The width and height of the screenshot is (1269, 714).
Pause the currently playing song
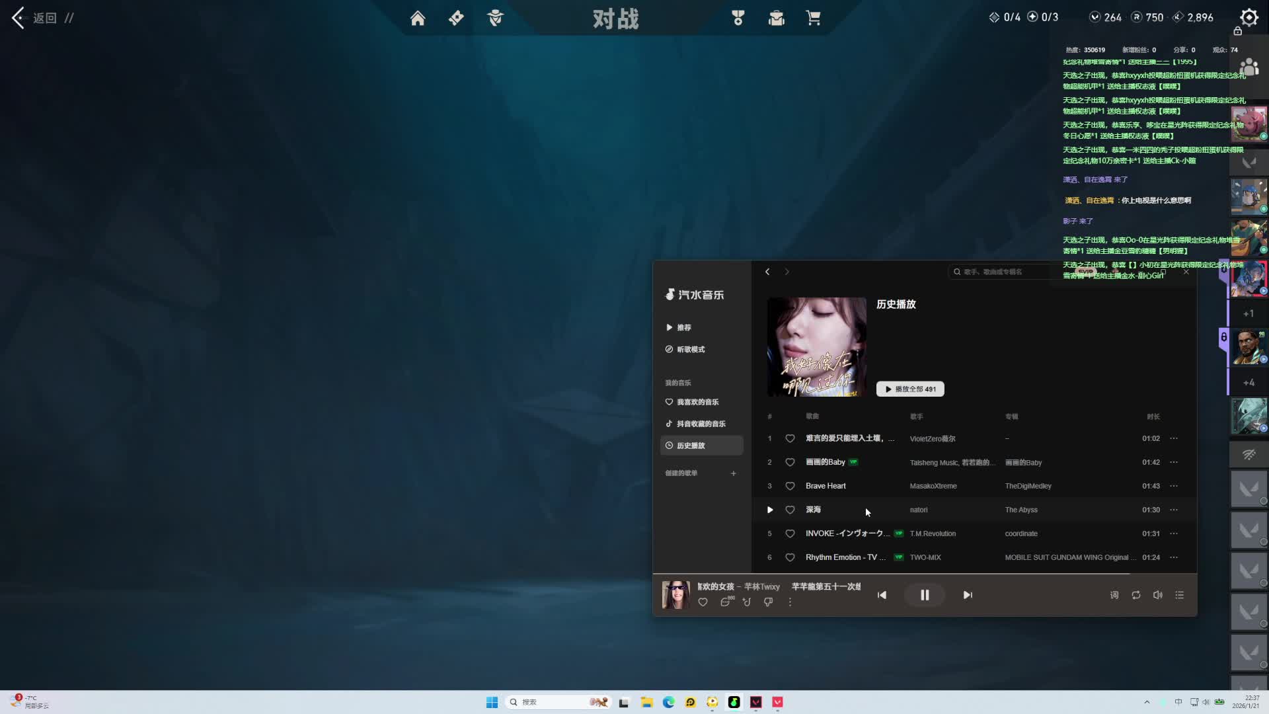click(924, 595)
